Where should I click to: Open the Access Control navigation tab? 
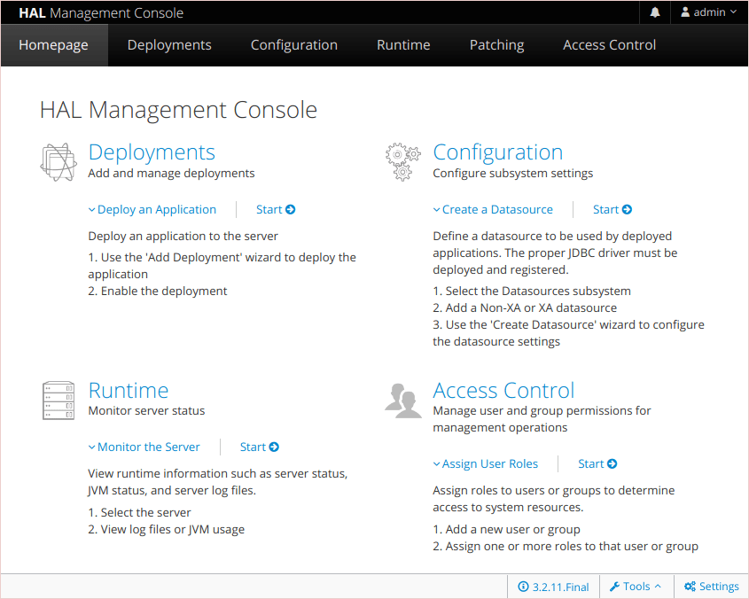(610, 45)
